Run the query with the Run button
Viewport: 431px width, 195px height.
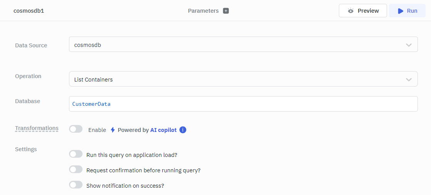tap(407, 11)
